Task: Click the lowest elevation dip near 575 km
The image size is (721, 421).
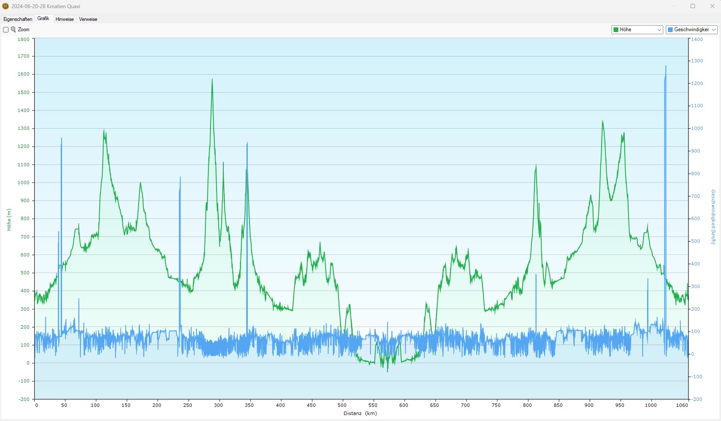Action: pyautogui.click(x=388, y=370)
